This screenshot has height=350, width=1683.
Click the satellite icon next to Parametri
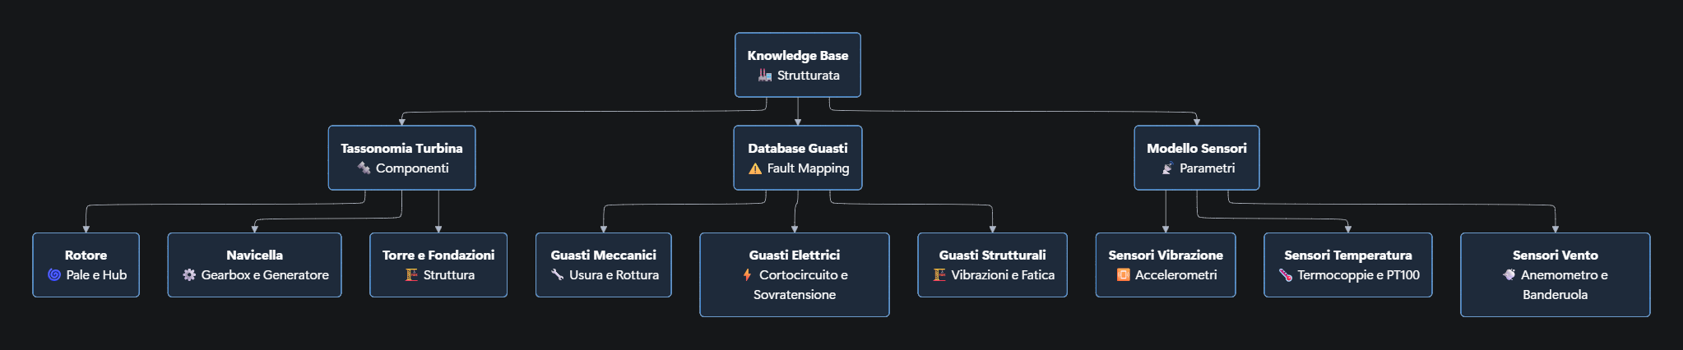1167,168
